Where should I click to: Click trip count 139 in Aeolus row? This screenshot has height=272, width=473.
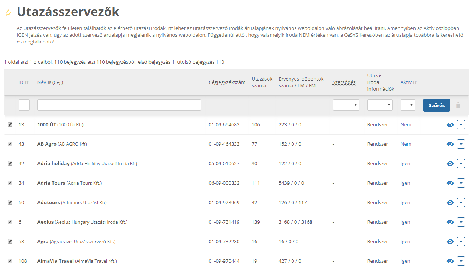(256, 222)
